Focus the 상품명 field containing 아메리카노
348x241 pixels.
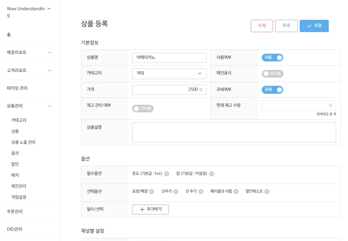[x=169, y=58]
